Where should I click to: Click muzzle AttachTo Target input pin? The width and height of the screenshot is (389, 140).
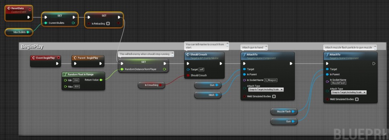coord(327,69)
